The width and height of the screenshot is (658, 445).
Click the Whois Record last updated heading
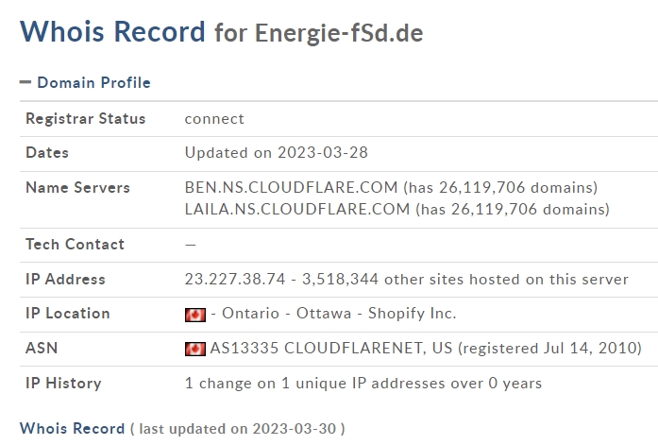click(72, 428)
